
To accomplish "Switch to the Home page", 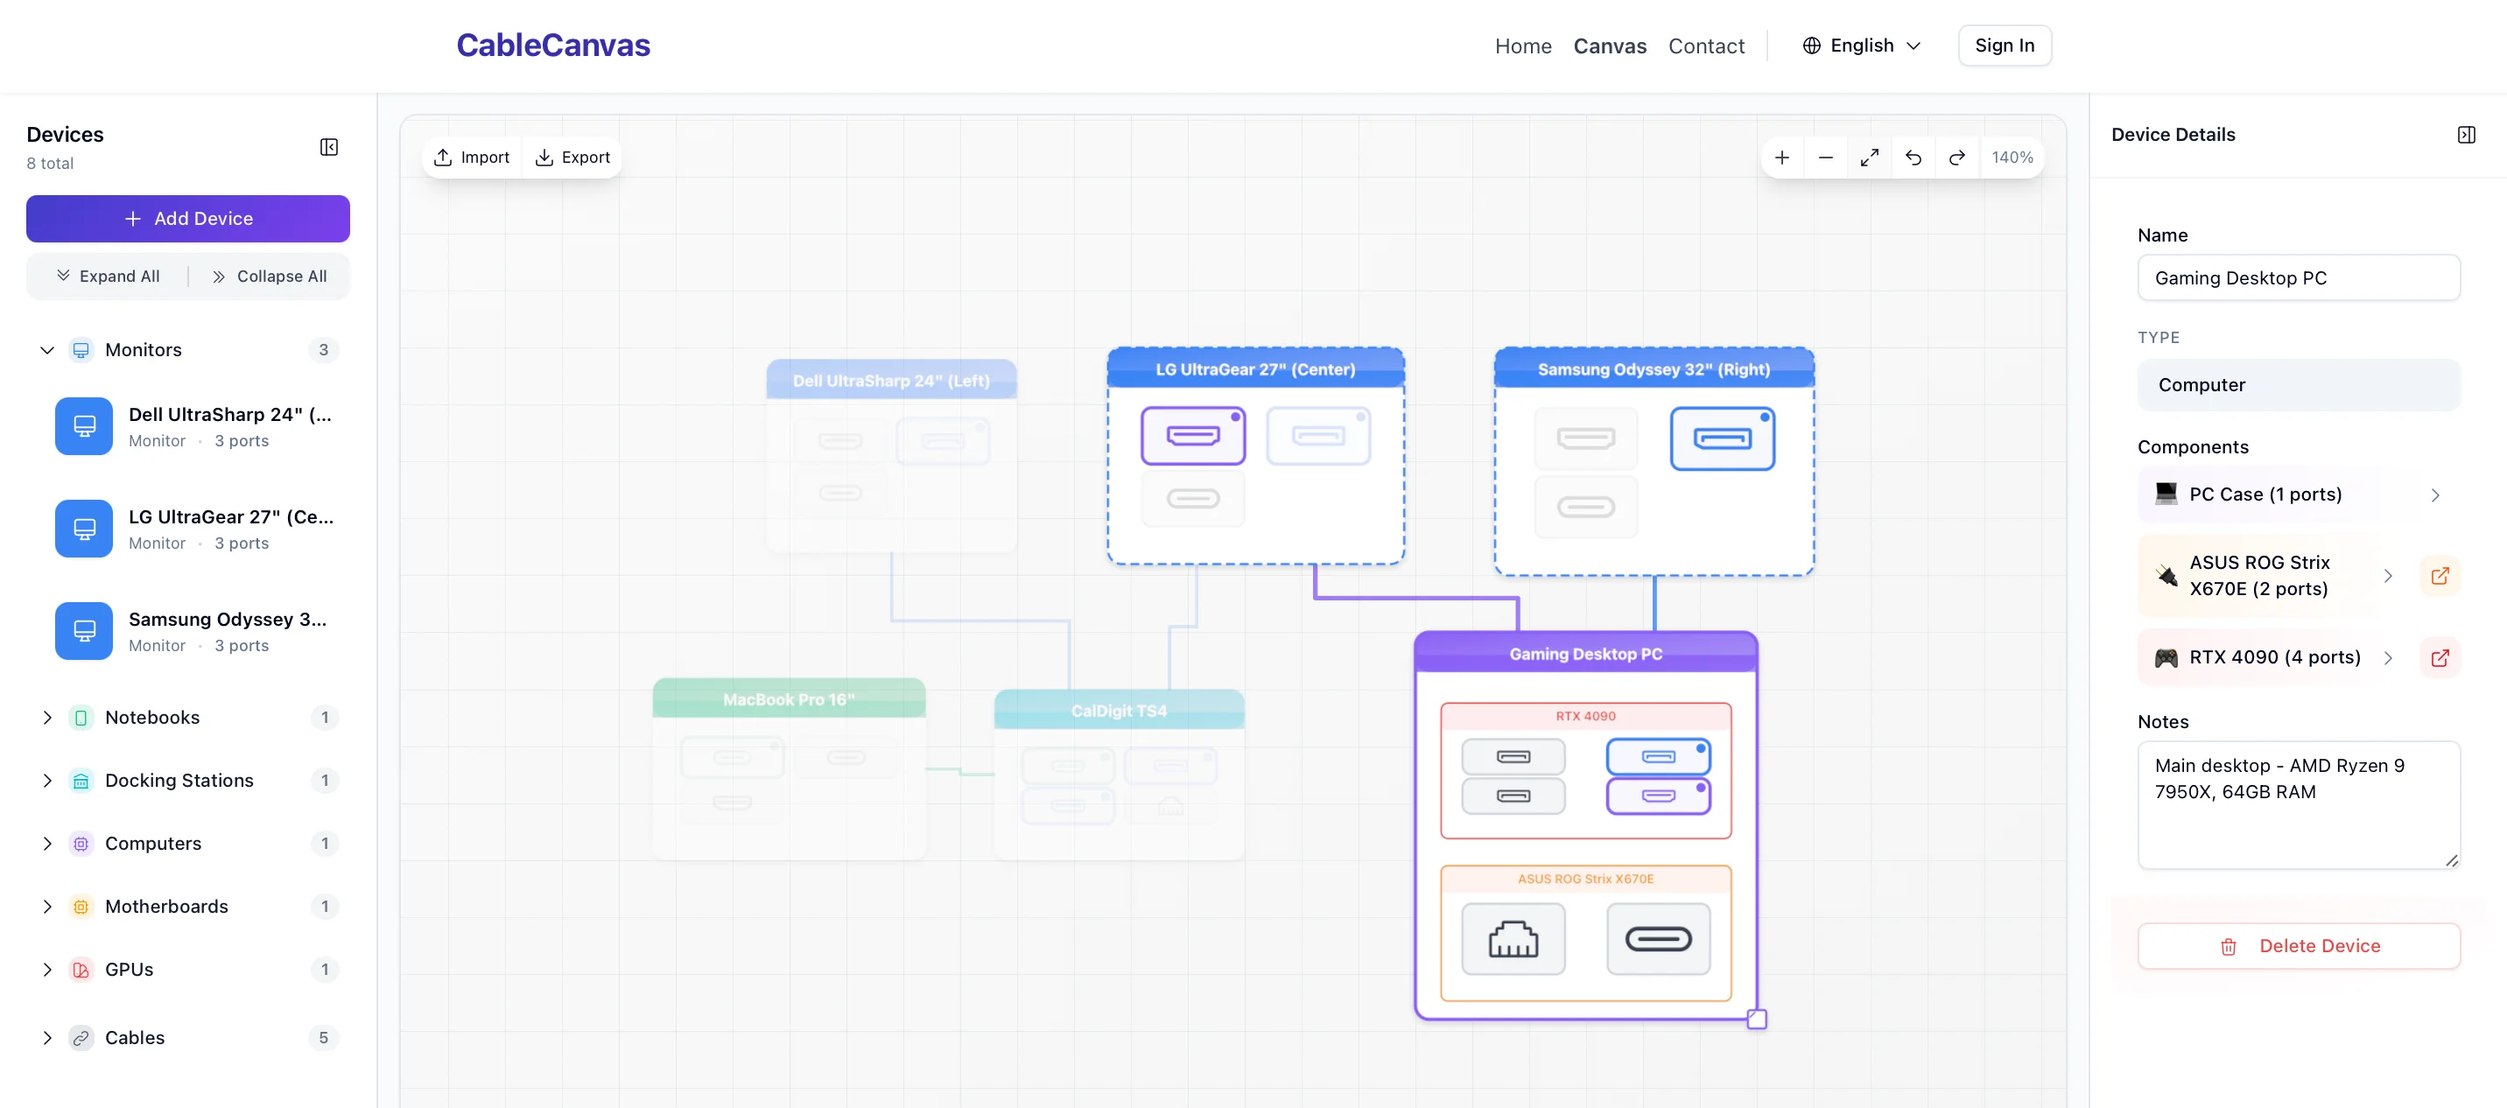I will [1523, 46].
